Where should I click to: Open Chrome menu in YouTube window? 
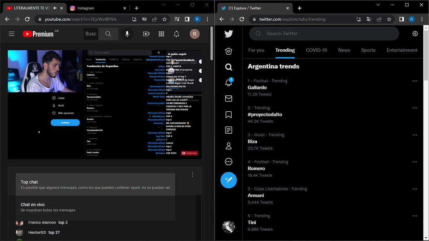point(207,19)
